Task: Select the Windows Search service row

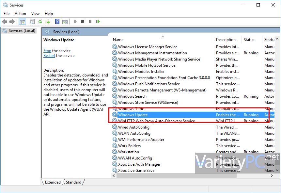Action: [x=132, y=96]
